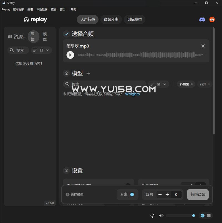Click the volume speaker icon at bottom

point(161,215)
